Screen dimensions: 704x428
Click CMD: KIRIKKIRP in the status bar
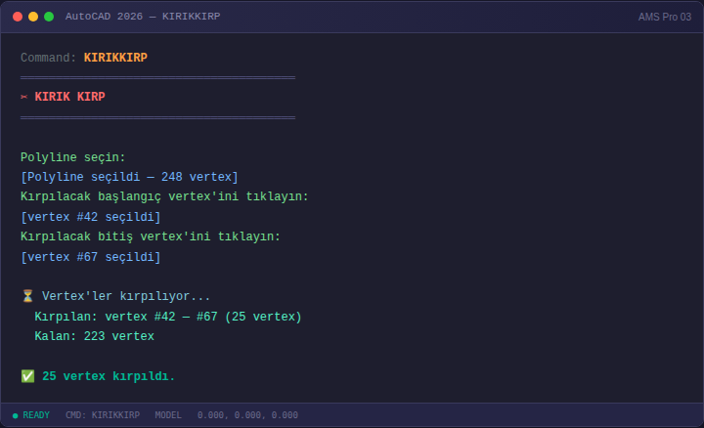click(x=103, y=415)
